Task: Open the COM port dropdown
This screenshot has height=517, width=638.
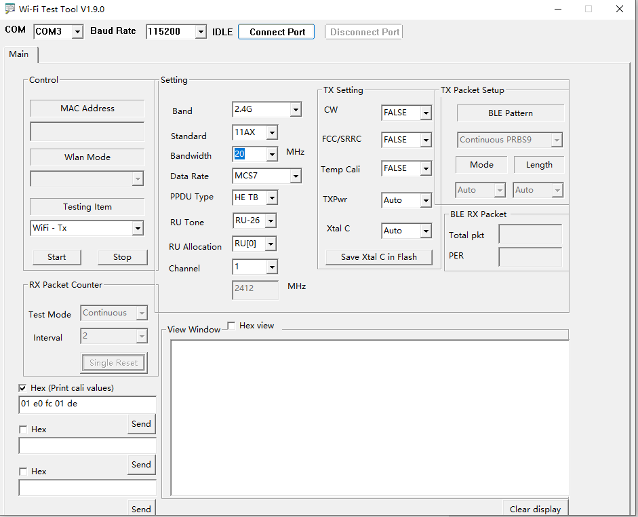Action: pyautogui.click(x=77, y=32)
